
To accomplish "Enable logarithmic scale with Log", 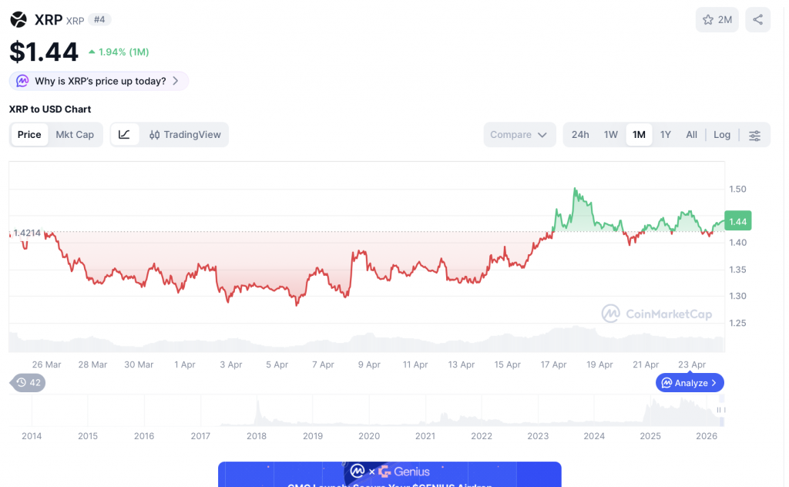I will click(721, 134).
